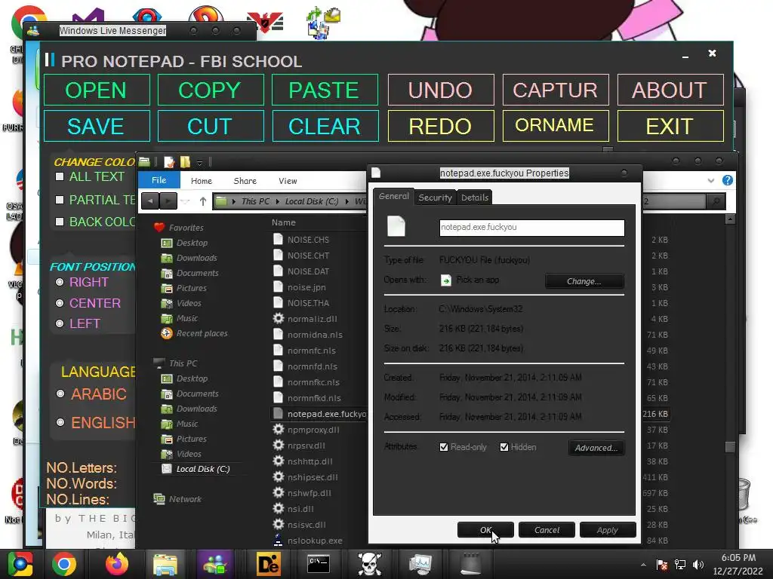Screen dimensions: 773x579
Task: Click the De application taskbar icon
Action: coord(268,564)
